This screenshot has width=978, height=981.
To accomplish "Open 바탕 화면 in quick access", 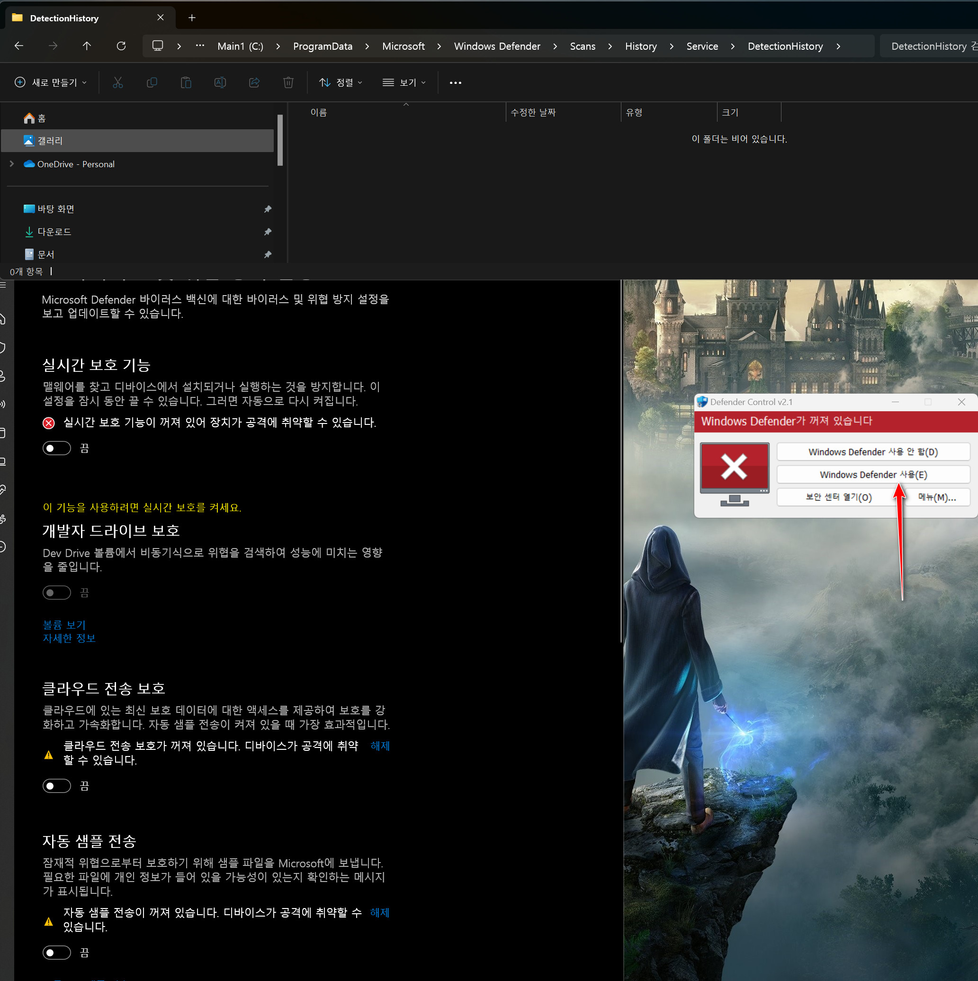I will (x=137, y=209).
